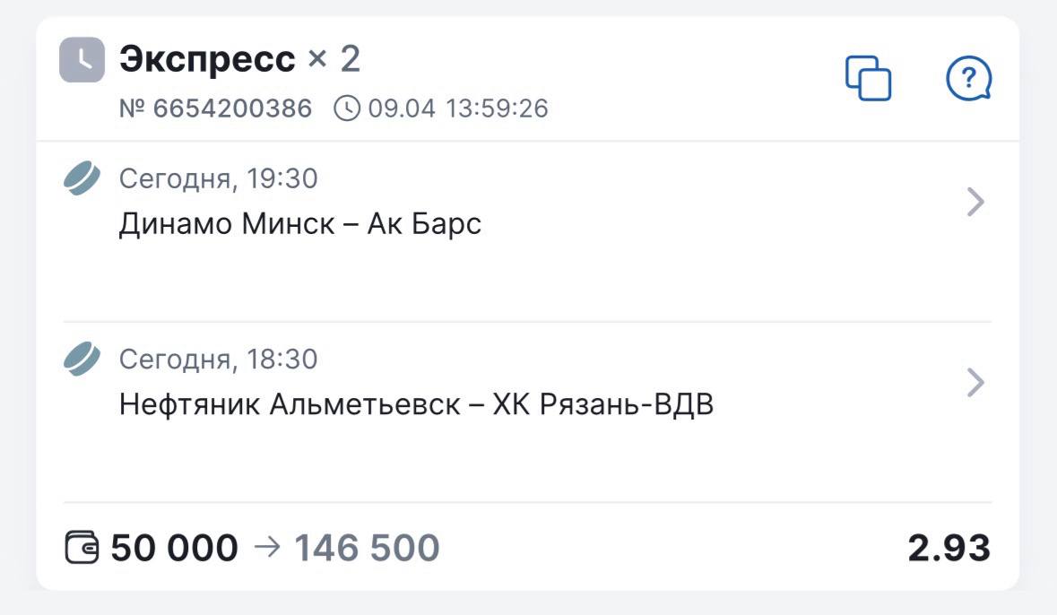The width and height of the screenshot is (1057, 615).
Task: Expand the Нефтяник Альметьевск – ХК Рязань-ВДВ chevron
Action: [x=975, y=384]
